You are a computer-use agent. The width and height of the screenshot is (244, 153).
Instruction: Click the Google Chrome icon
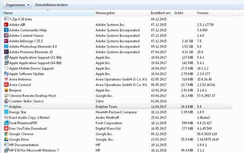coord(6,134)
